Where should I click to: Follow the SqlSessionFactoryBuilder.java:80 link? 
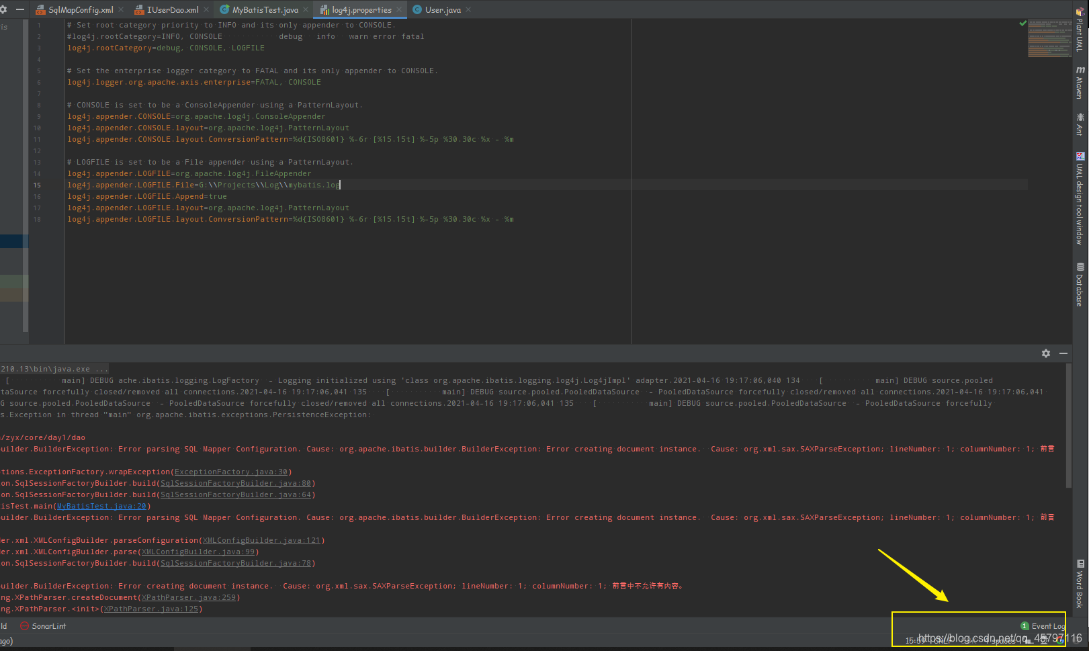point(236,484)
